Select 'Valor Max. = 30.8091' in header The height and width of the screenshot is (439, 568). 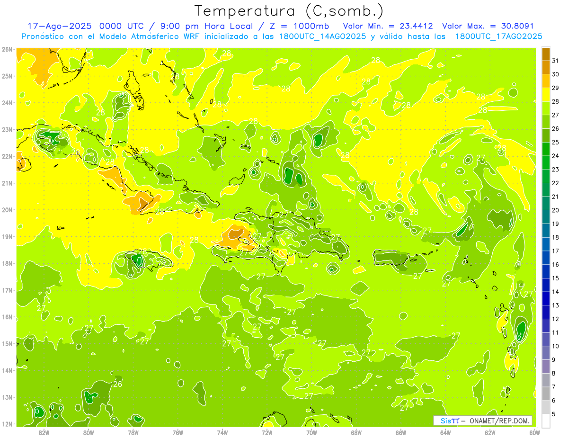[x=488, y=26]
